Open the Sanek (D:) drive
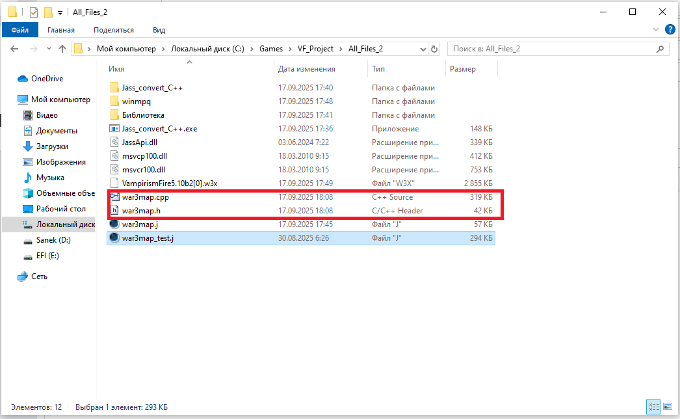Viewport: 680px width, 419px height. (53, 240)
